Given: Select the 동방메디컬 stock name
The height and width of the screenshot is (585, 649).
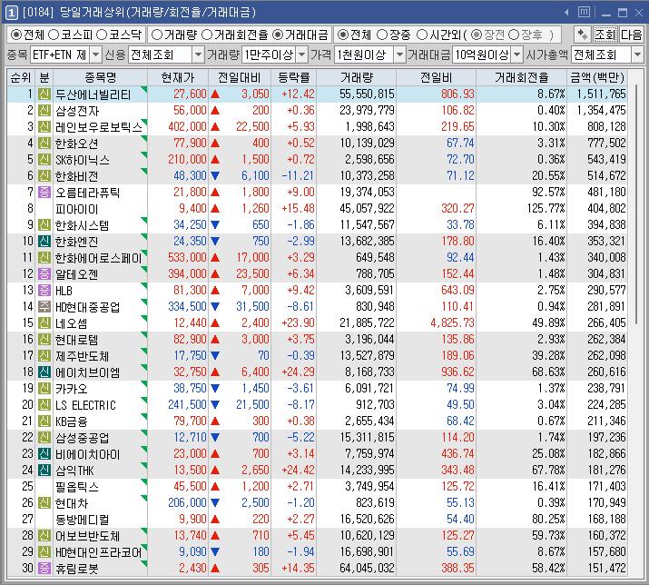Looking at the screenshot, I should (x=83, y=519).
